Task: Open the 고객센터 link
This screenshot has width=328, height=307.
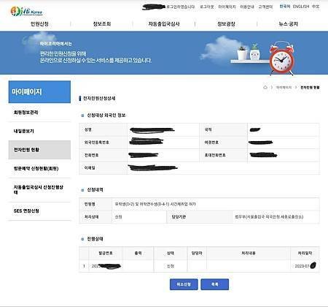Action: [x=265, y=7]
